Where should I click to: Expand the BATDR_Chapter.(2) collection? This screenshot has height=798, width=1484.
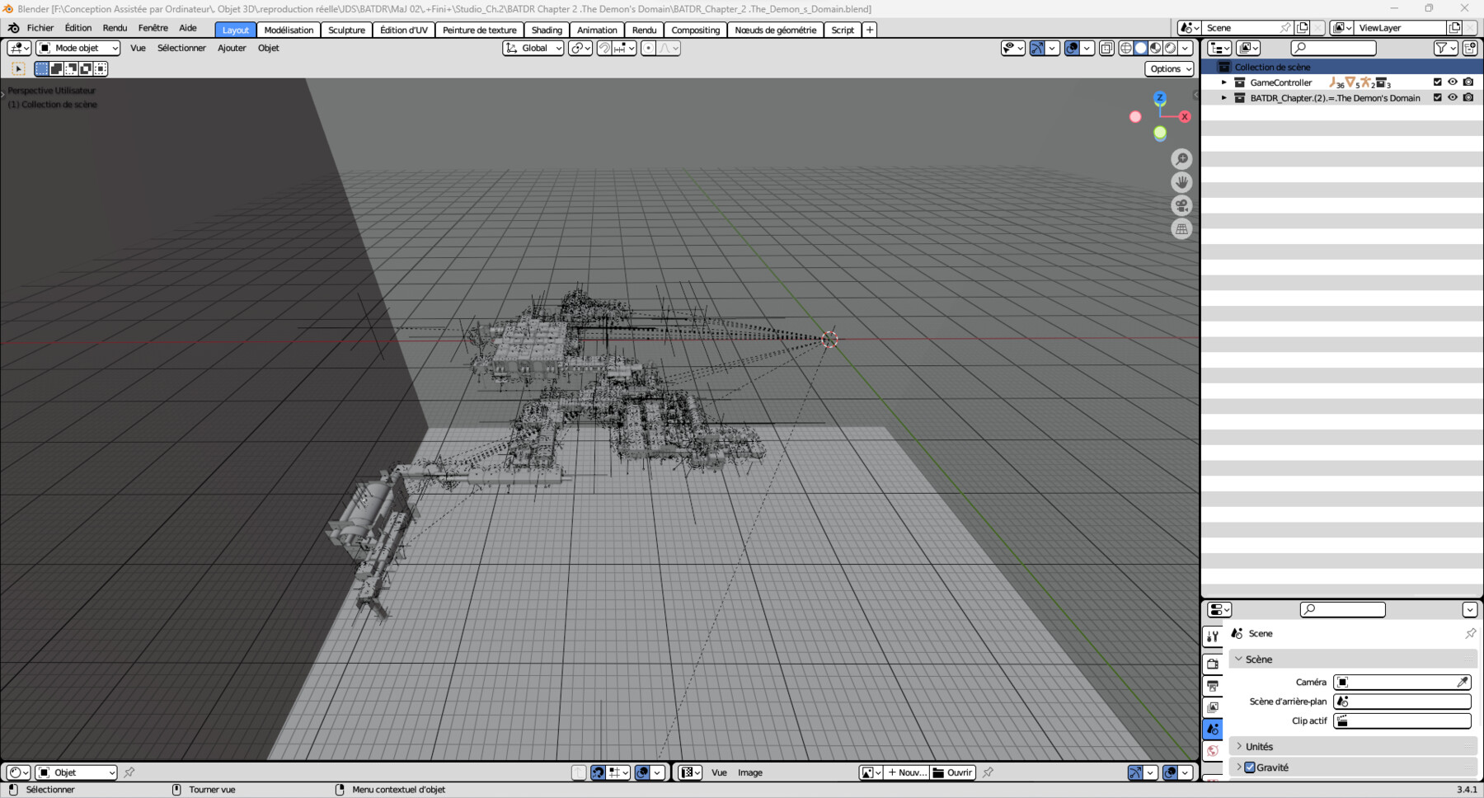1224,98
